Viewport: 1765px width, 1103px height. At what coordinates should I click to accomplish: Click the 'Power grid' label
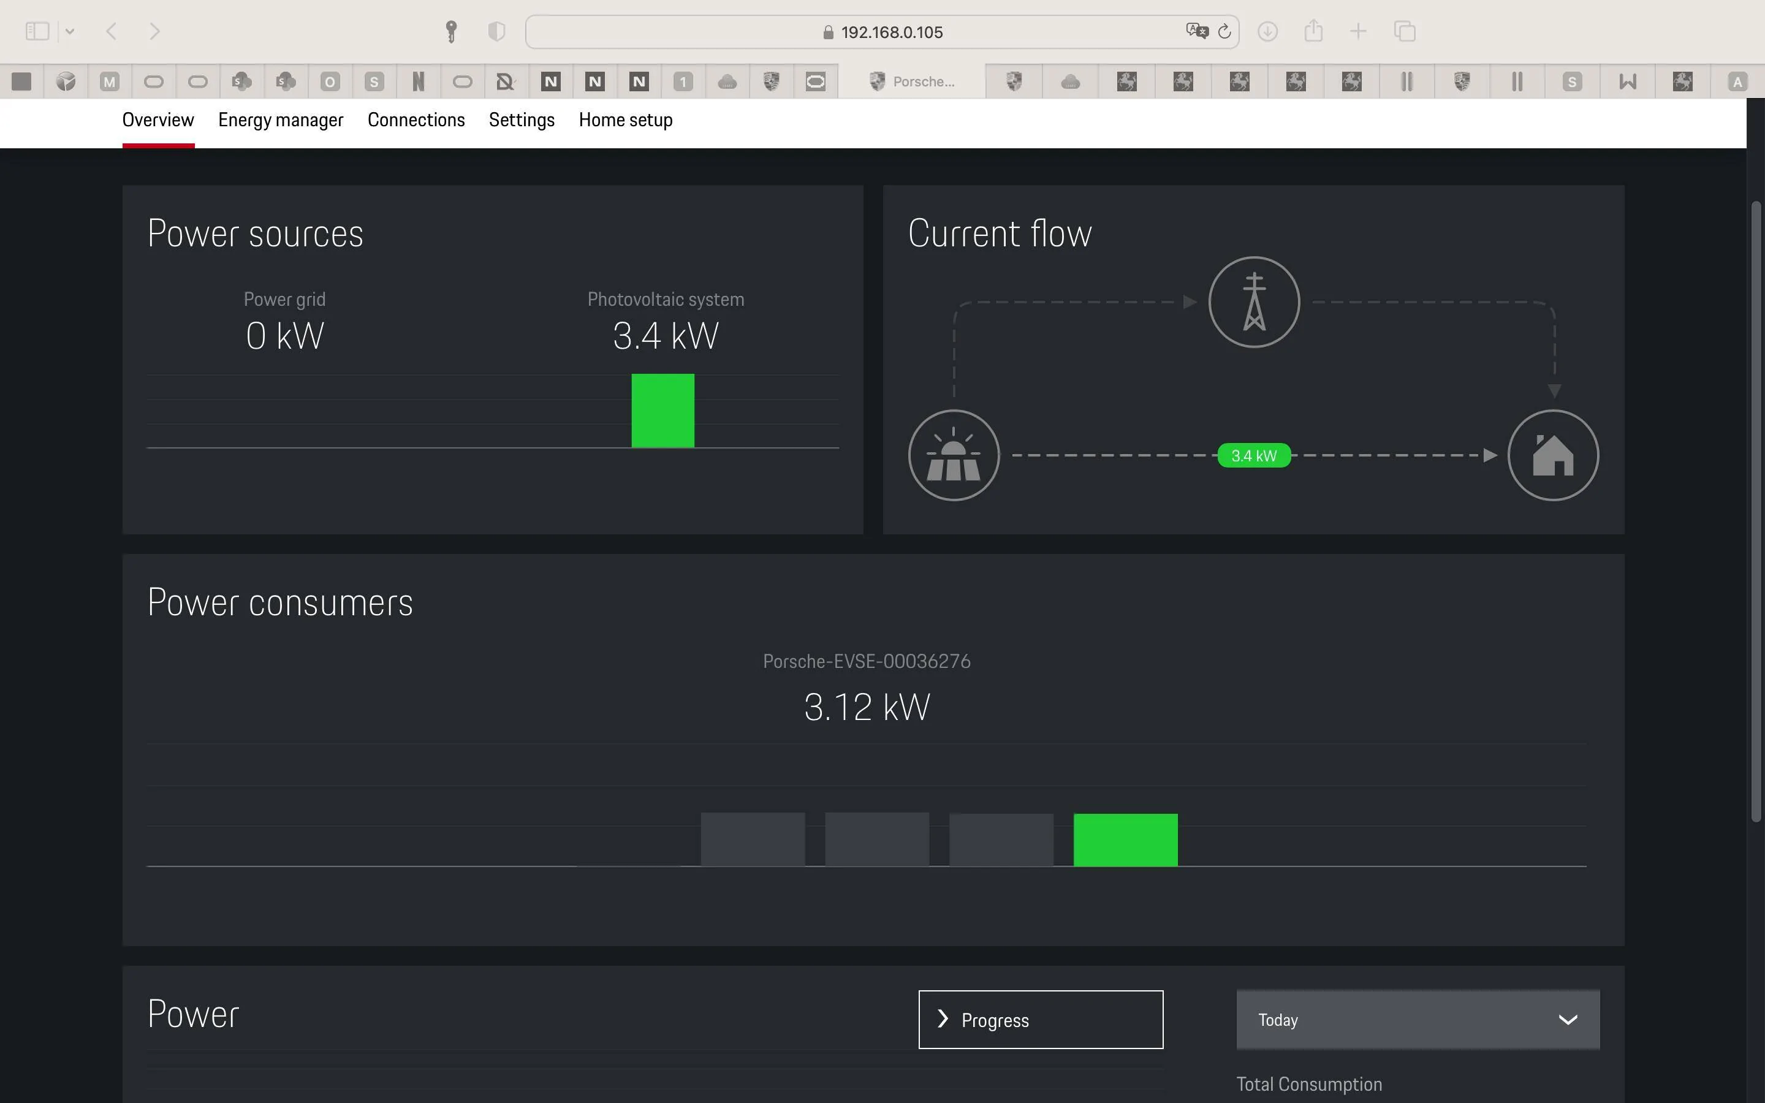[x=284, y=299]
